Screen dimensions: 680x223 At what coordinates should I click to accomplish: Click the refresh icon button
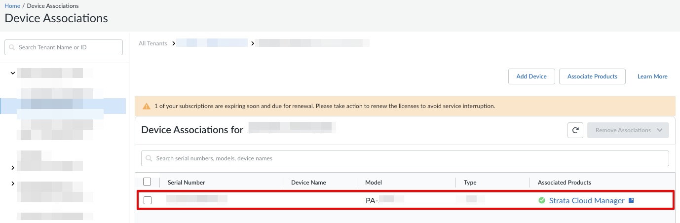click(x=575, y=130)
